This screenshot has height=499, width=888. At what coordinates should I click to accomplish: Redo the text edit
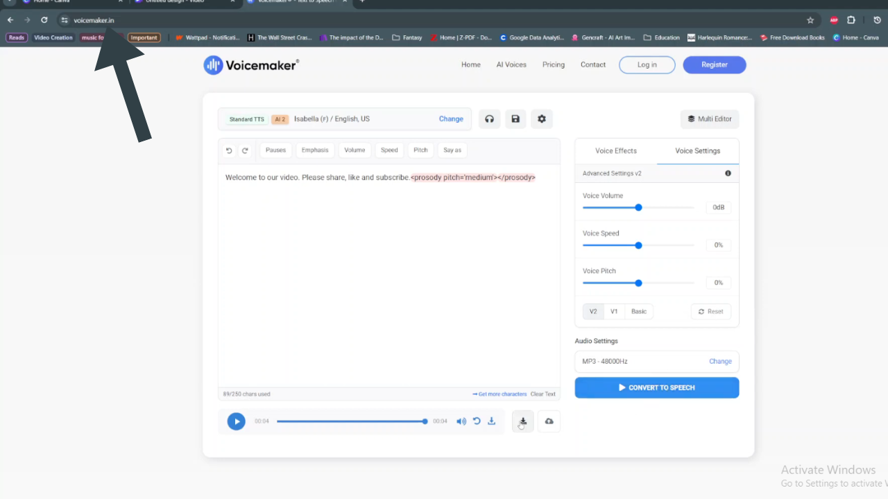pos(245,150)
